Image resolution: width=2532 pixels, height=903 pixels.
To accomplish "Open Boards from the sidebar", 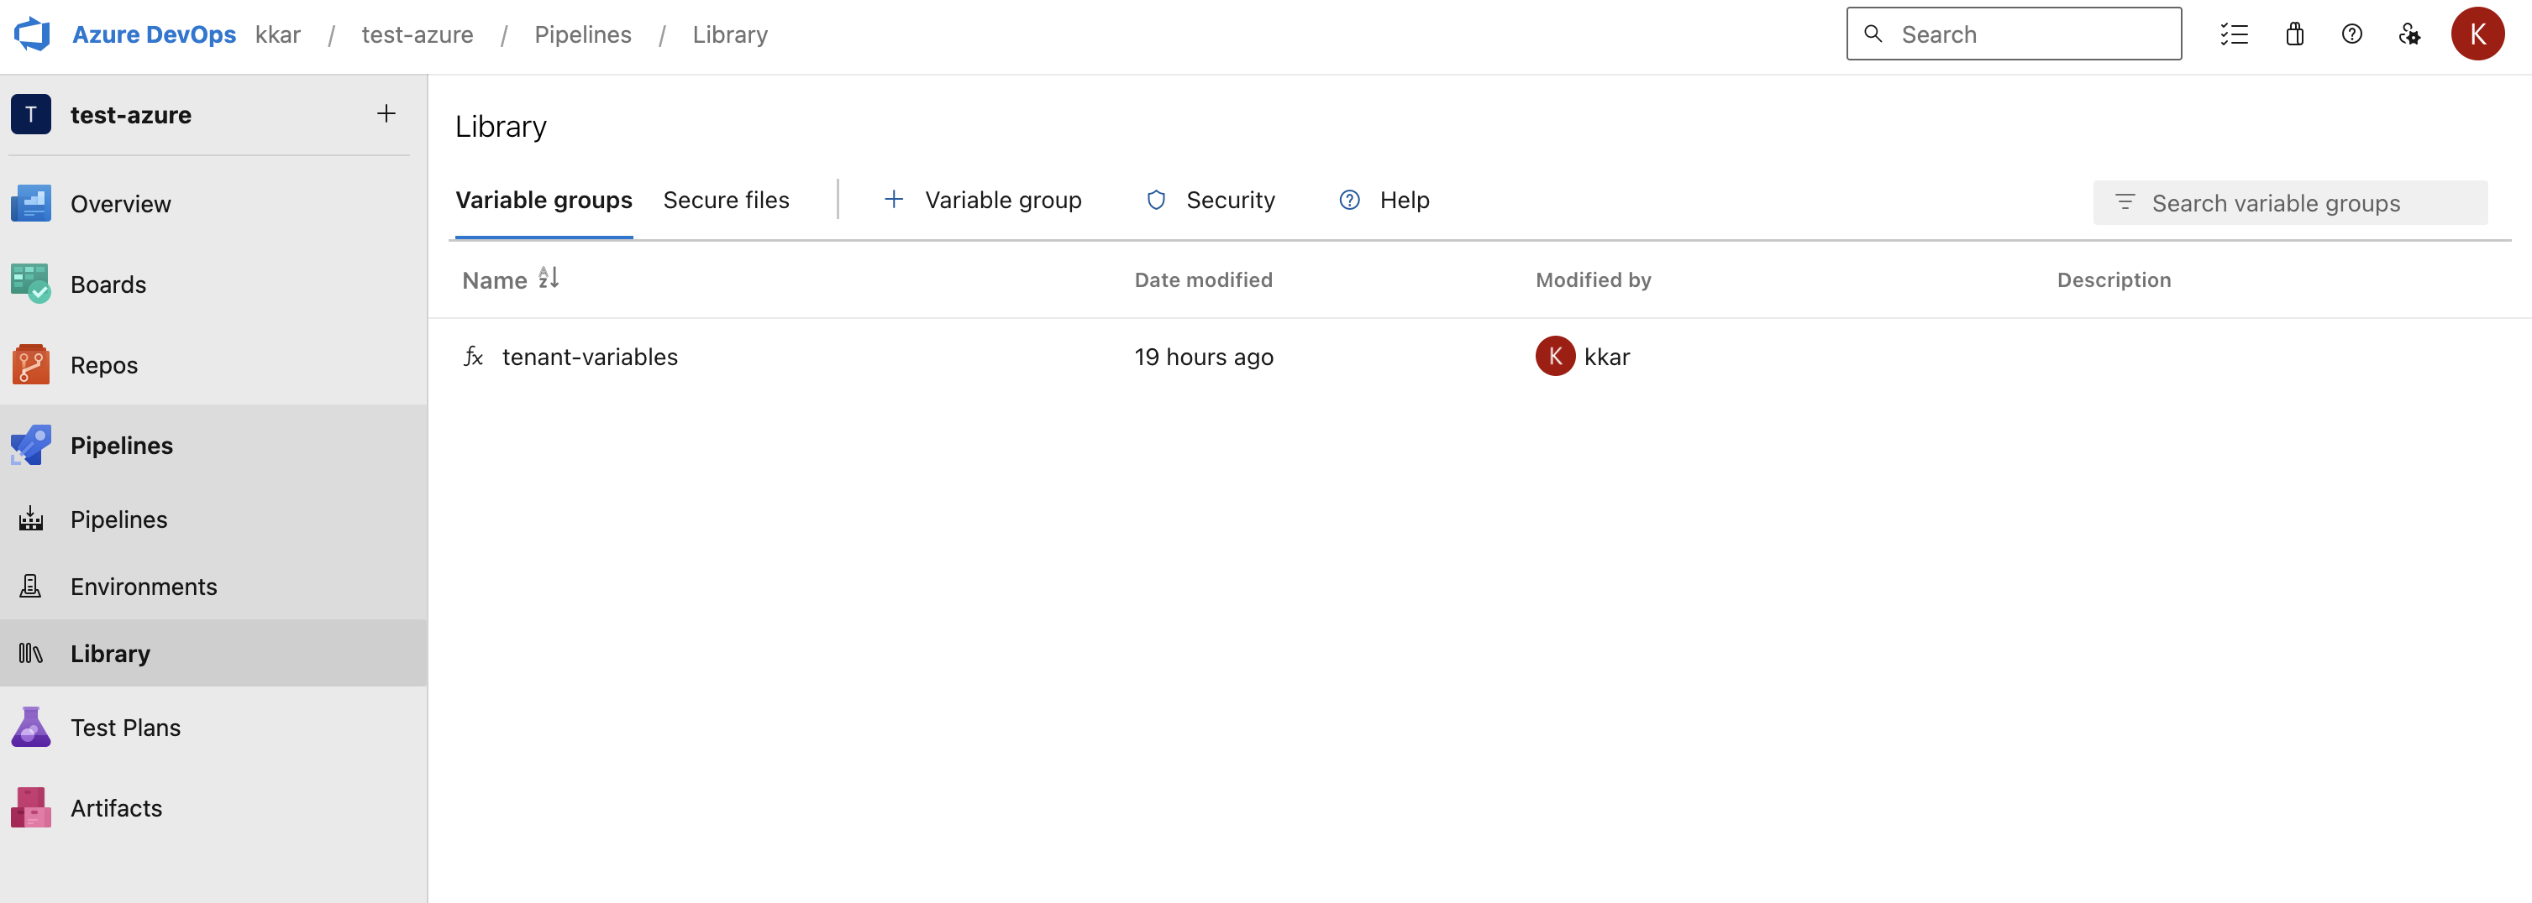I will pyautogui.click(x=108, y=284).
